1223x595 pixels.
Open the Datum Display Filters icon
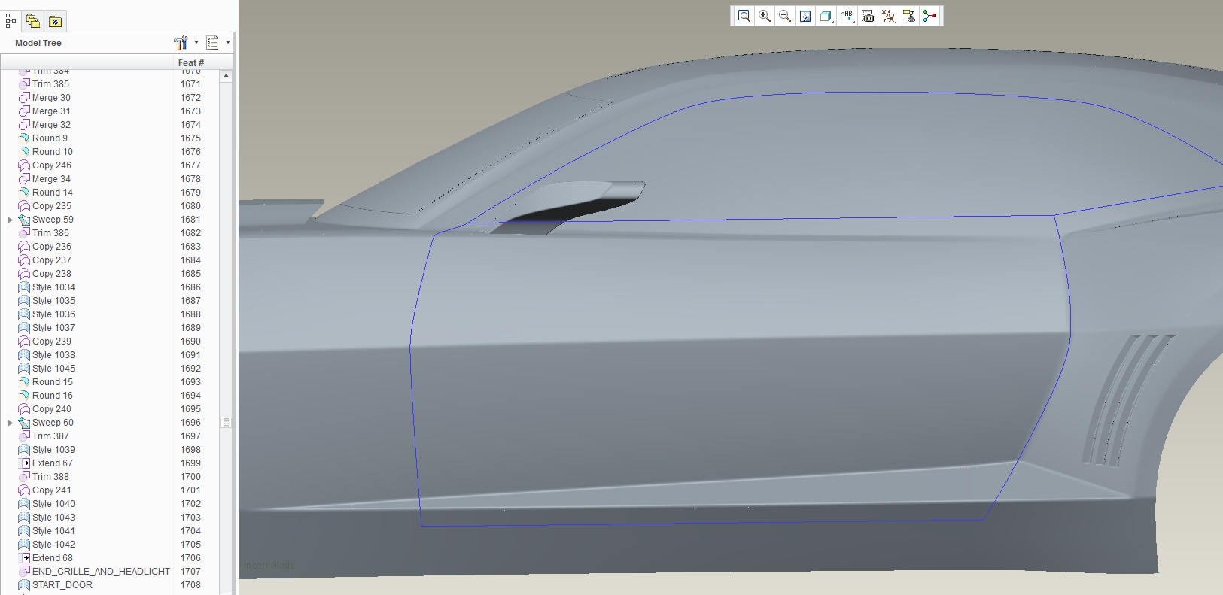(889, 16)
